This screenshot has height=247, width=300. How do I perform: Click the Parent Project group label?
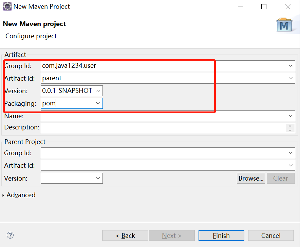(x=25, y=142)
